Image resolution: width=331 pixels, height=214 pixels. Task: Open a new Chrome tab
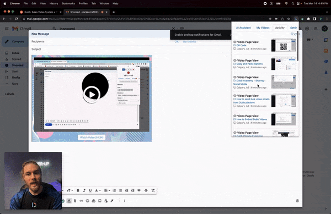114,12
